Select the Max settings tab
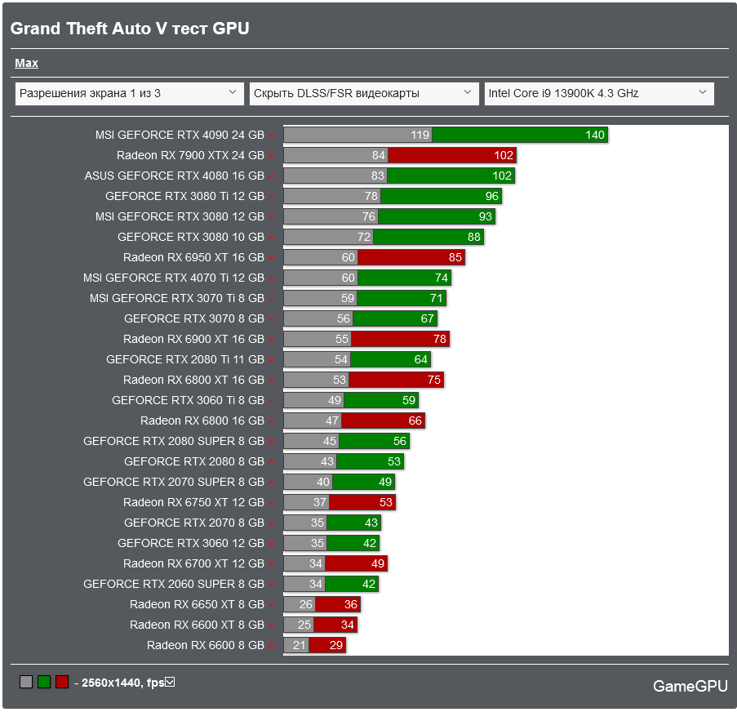Screen dimensions: 737x712 [x=26, y=63]
